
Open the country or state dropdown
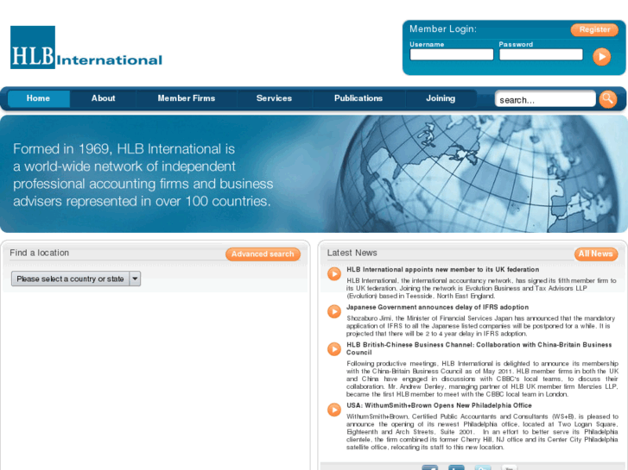[x=76, y=279]
